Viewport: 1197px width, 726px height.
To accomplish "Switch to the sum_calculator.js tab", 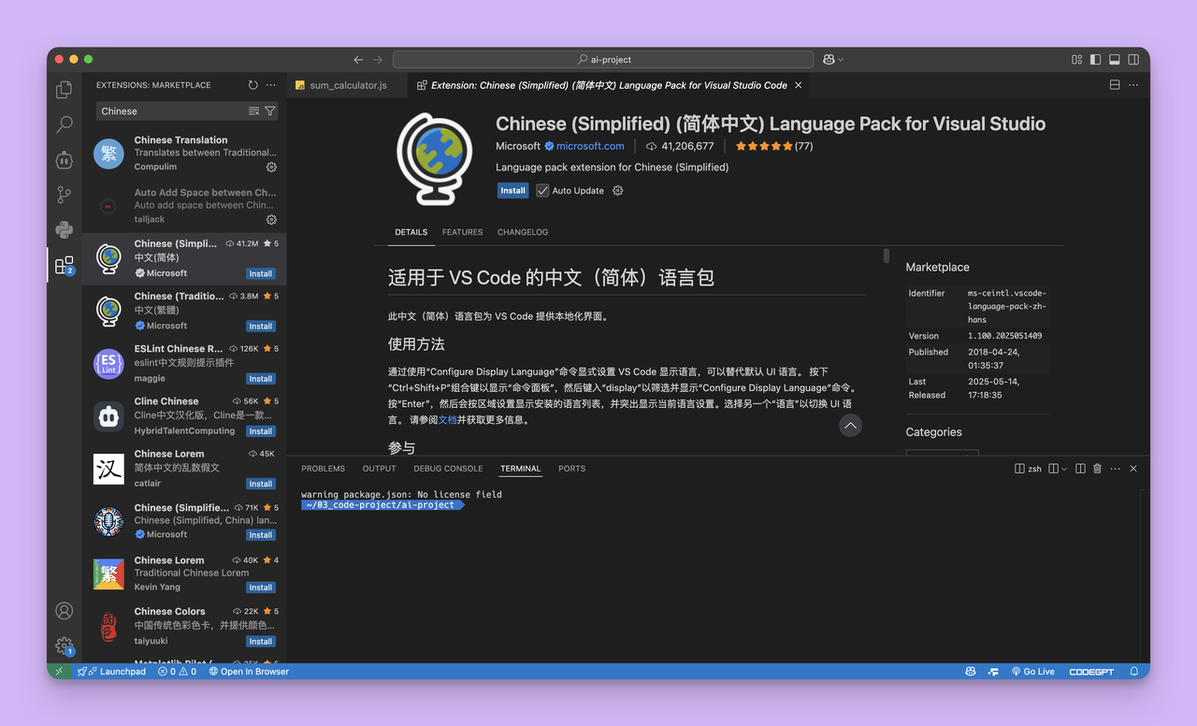I will pyautogui.click(x=348, y=84).
